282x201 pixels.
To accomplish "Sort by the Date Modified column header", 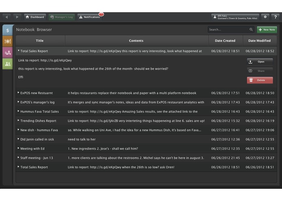I will [x=260, y=41].
